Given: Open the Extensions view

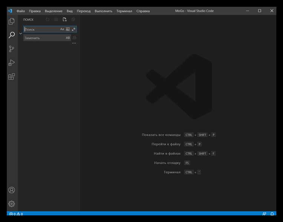Looking at the screenshot, I should (x=12, y=77).
